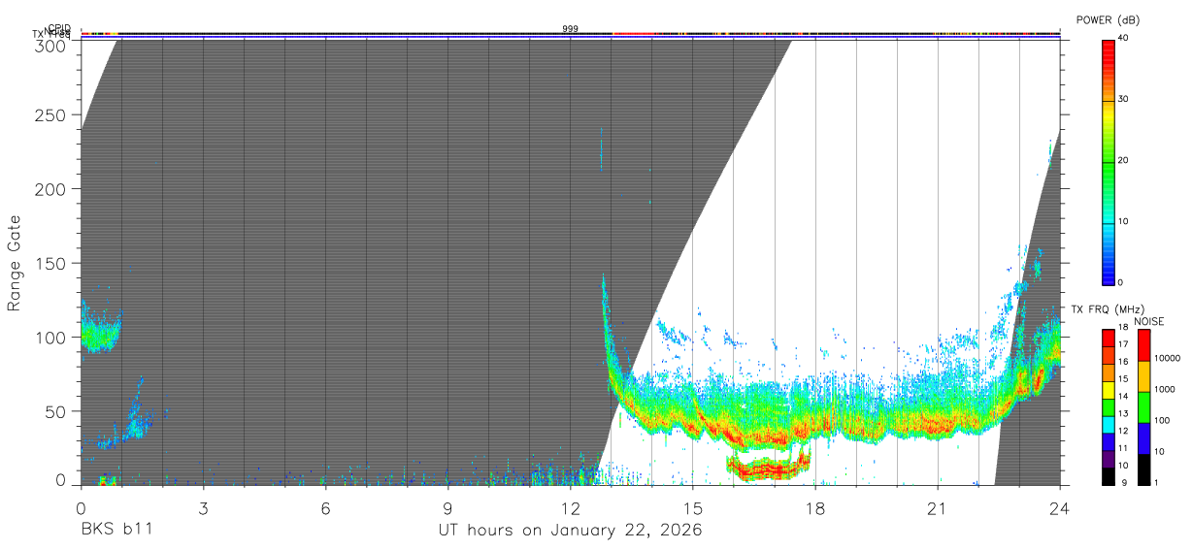Pick the blue 11–12 MHz TX FRQ swatch
This screenshot has height=550, width=1192.
coord(1109,441)
